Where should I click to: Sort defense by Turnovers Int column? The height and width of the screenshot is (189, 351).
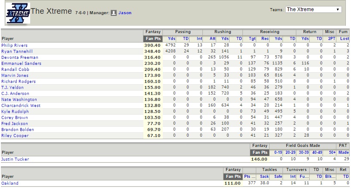(293, 177)
